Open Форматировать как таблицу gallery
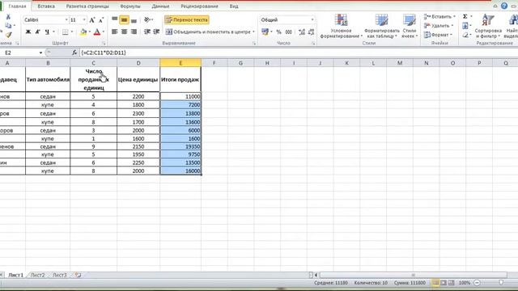The image size is (518, 291). tap(381, 27)
